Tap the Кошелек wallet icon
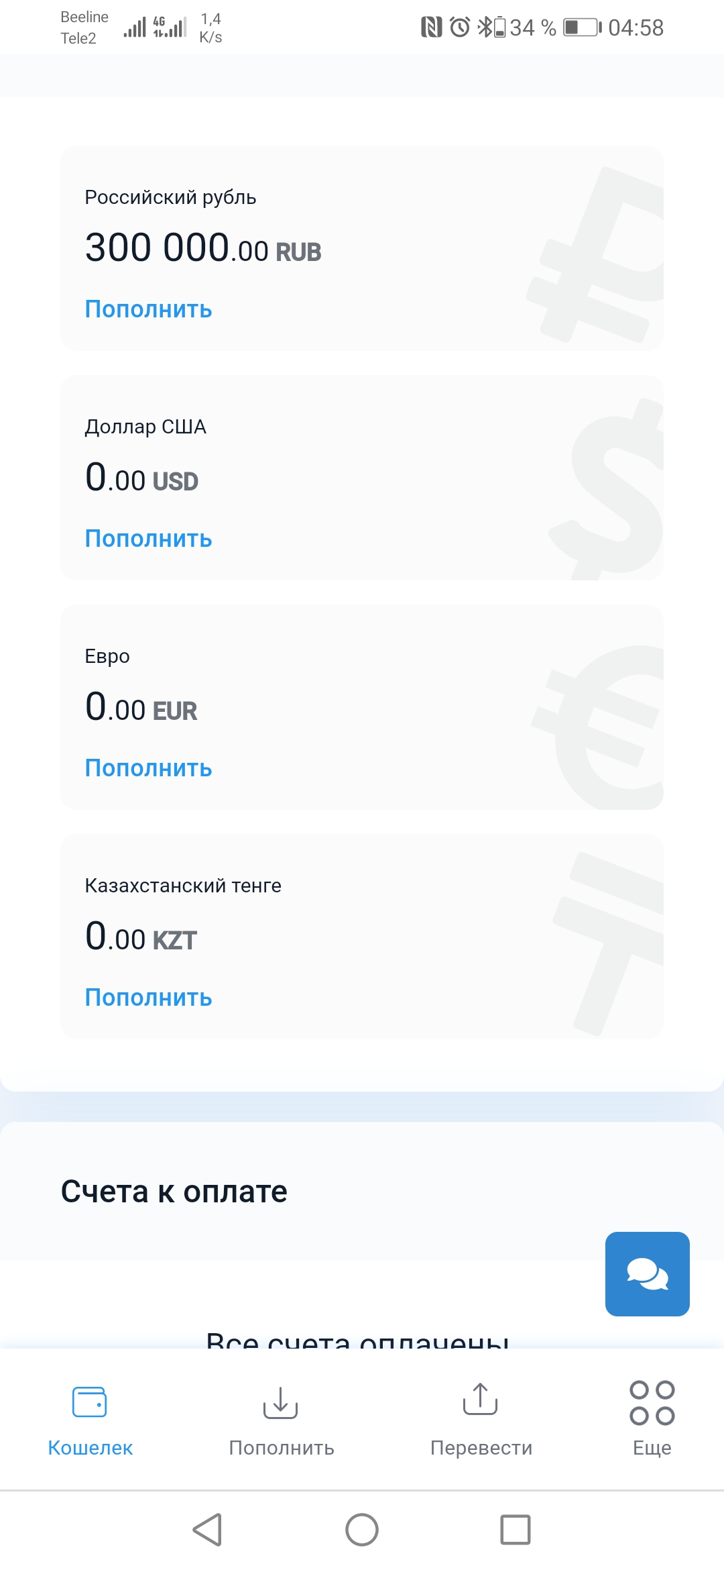This screenshot has width=724, height=1570. pyautogui.click(x=90, y=1402)
